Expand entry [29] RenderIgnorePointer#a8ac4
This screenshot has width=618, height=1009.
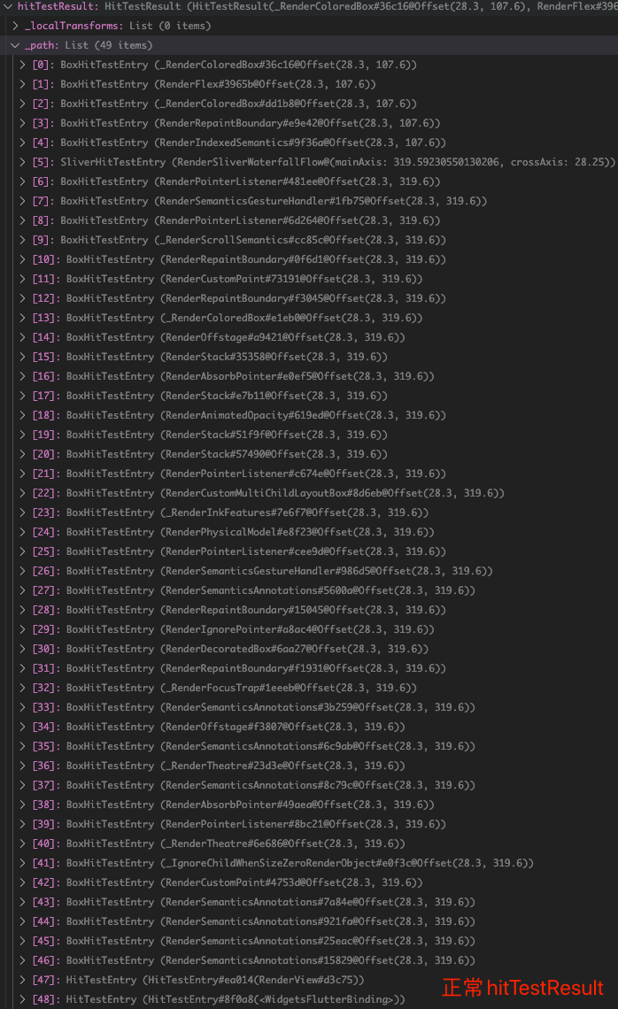point(23,629)
